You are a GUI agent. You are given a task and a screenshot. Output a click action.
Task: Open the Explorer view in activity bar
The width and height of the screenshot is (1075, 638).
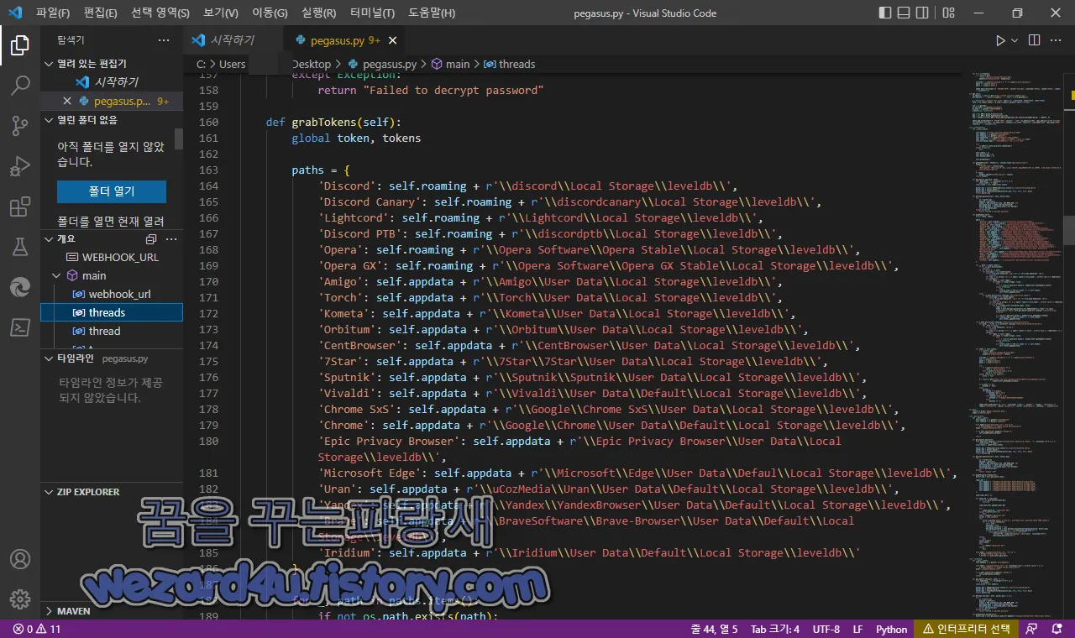click(x=20, y=45)
